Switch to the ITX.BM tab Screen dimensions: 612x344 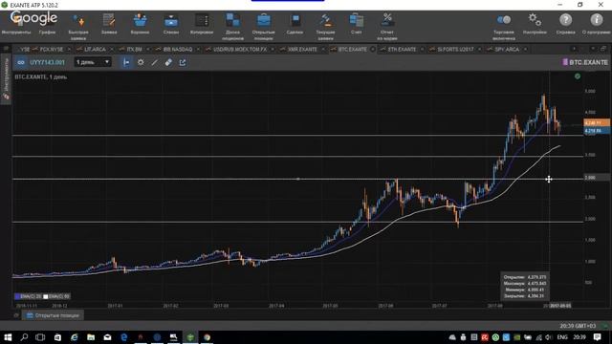(134, 49)
